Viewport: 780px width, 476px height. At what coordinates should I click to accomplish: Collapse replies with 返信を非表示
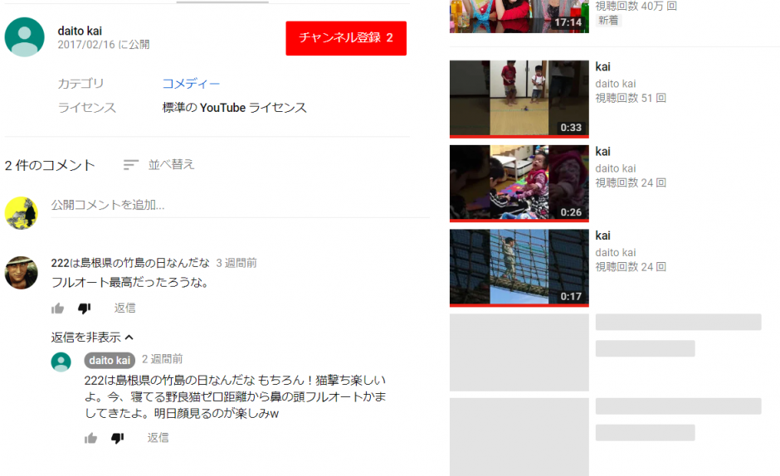[92, 337]
